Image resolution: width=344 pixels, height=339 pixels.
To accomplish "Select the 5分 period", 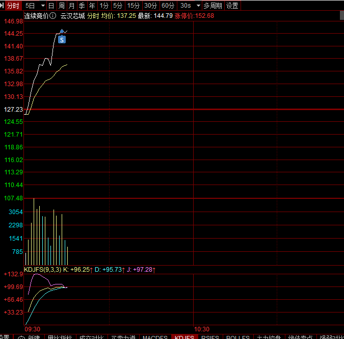I will click(x=118, y=6).
